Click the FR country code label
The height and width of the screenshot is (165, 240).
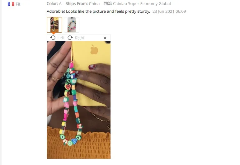click(x=18, y=4)
